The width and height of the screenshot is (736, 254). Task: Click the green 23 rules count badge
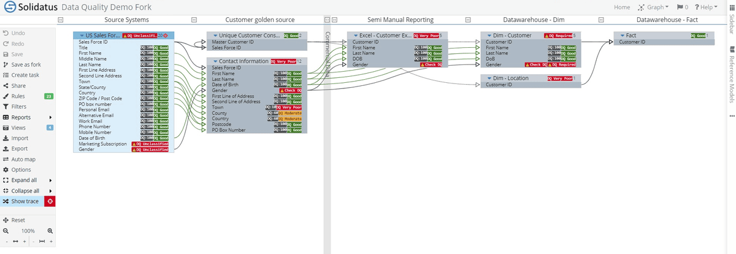[x=48, y=96]
